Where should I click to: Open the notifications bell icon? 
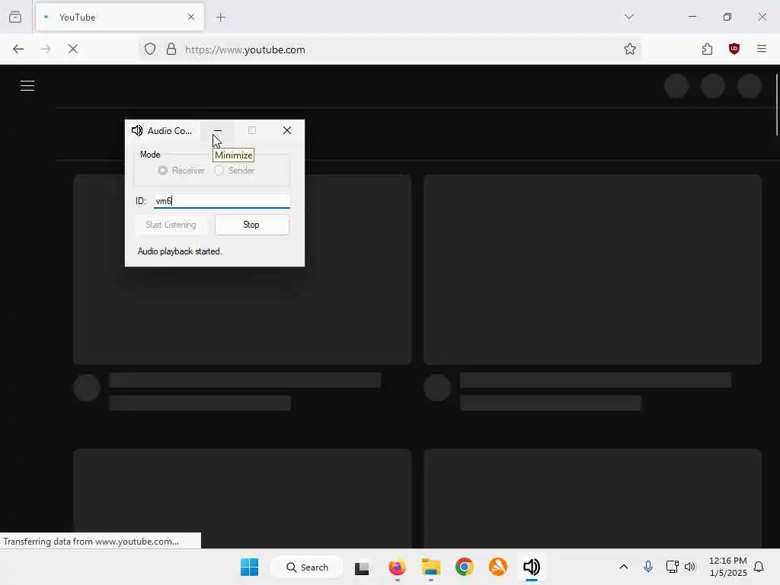tap(759, 567)
